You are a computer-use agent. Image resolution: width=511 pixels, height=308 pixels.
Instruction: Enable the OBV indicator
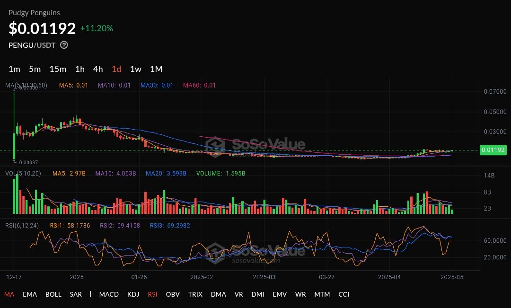[x=173, y=294]
